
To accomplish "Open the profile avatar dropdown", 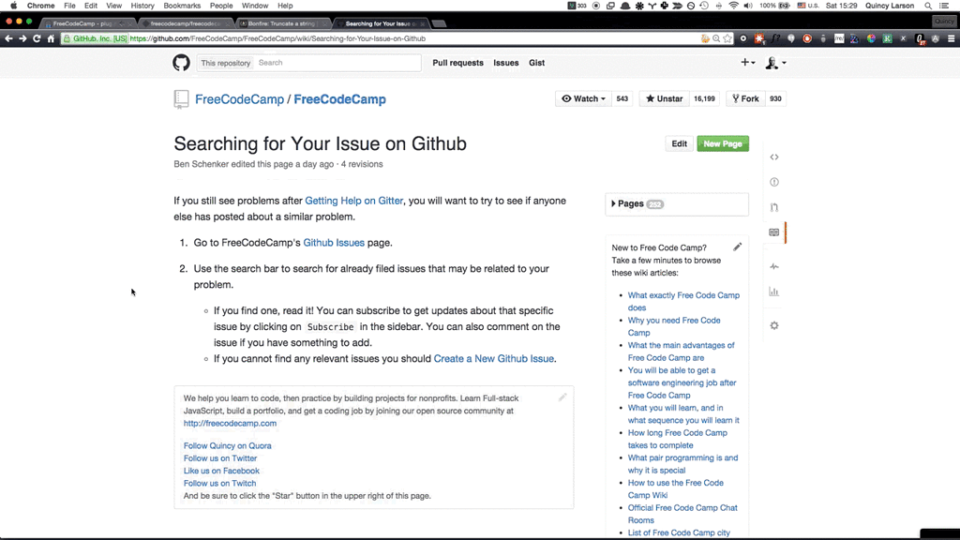I will [774, 63].
